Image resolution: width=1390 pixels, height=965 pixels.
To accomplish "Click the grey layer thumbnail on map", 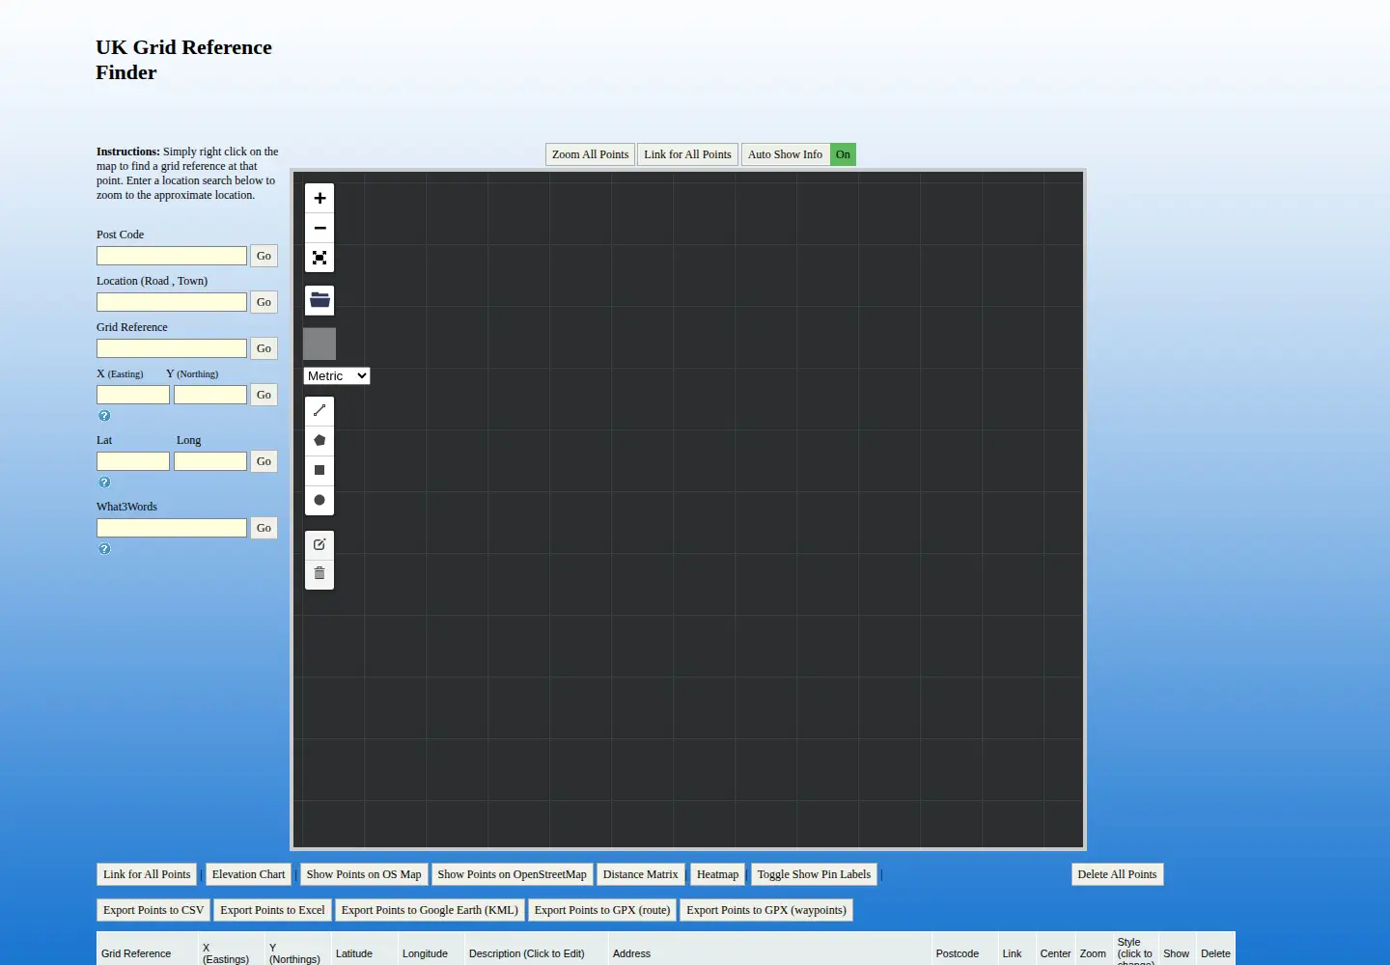I will pos(320,344).
